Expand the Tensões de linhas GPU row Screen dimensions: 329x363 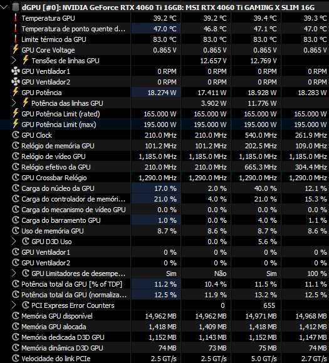pyautogui.click(x=14, y=61)
